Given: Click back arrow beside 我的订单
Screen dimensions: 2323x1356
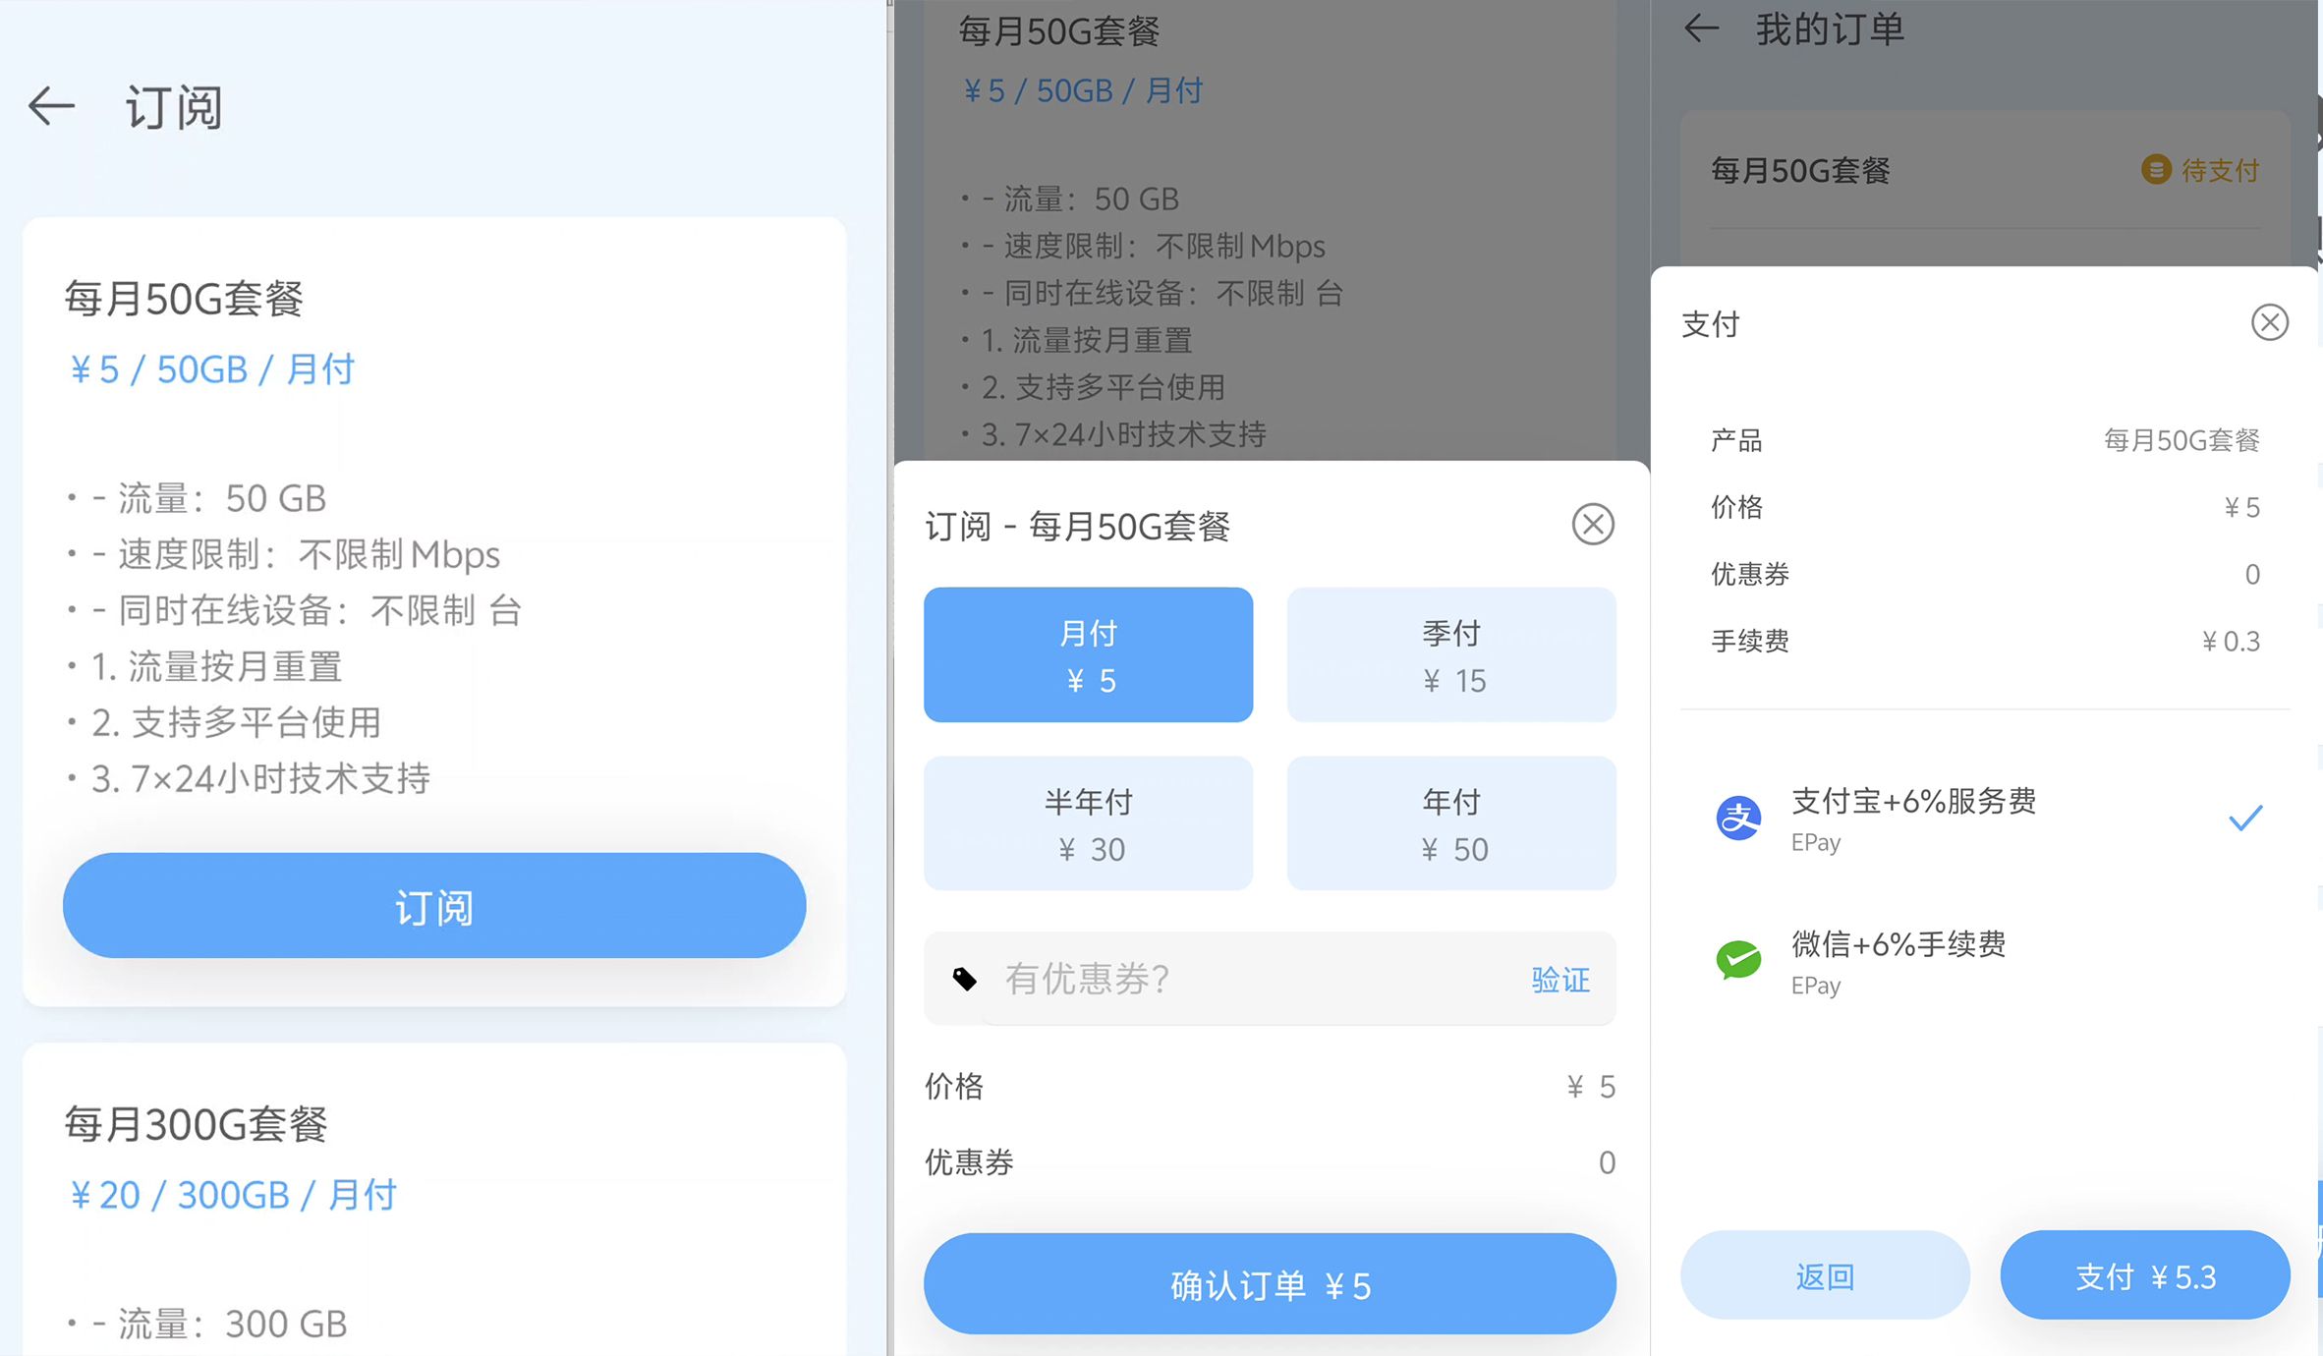Looking at the screenshot, I should [1702, 29].
